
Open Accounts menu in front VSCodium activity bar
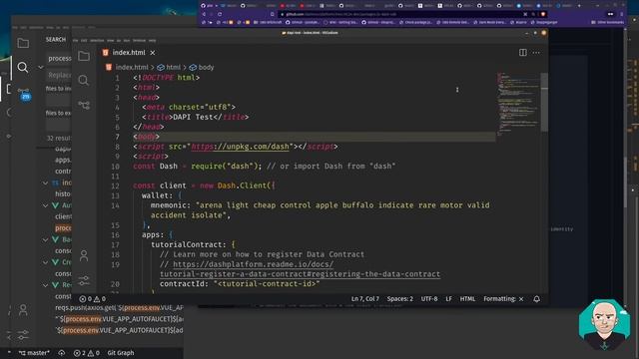(x=84, y=255)
